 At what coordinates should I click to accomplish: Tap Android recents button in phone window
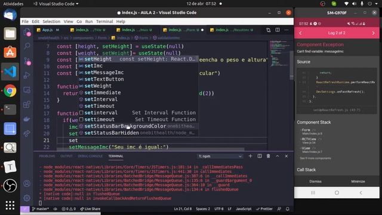pos(313,193)
